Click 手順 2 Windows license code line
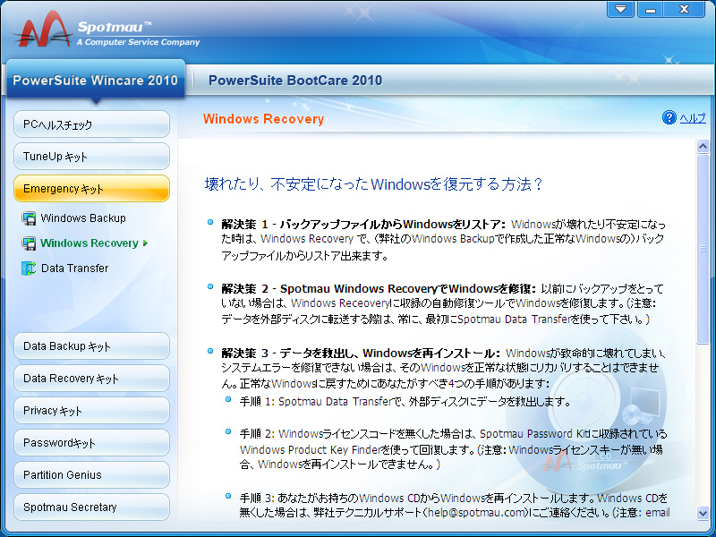This screenshot has height=537, width=716. (x=453, y=449)
